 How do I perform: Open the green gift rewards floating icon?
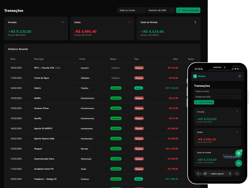[238, 153]
